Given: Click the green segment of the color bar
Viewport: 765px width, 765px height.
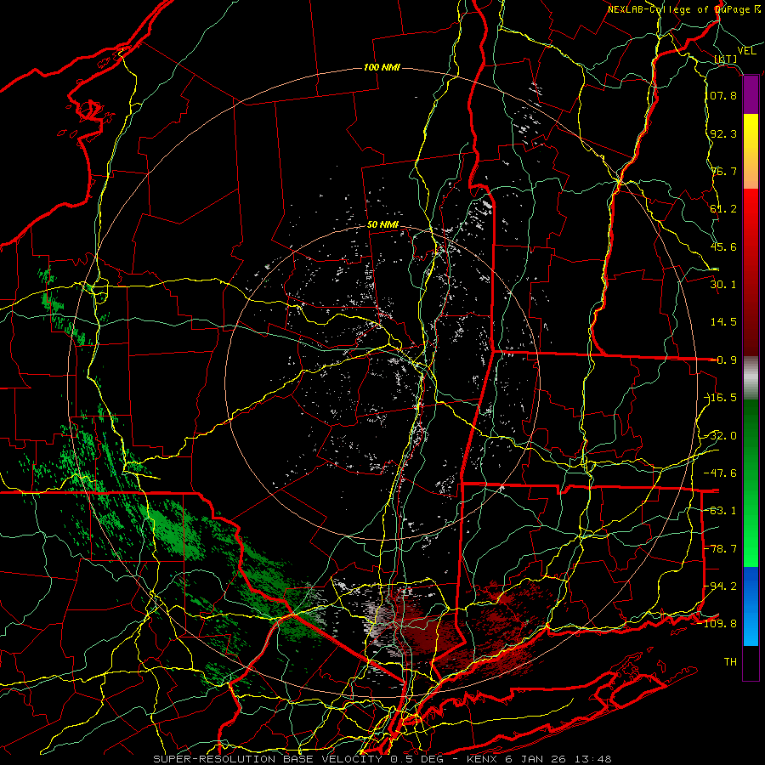Looking at the screenshot, I should coord(751,483).
